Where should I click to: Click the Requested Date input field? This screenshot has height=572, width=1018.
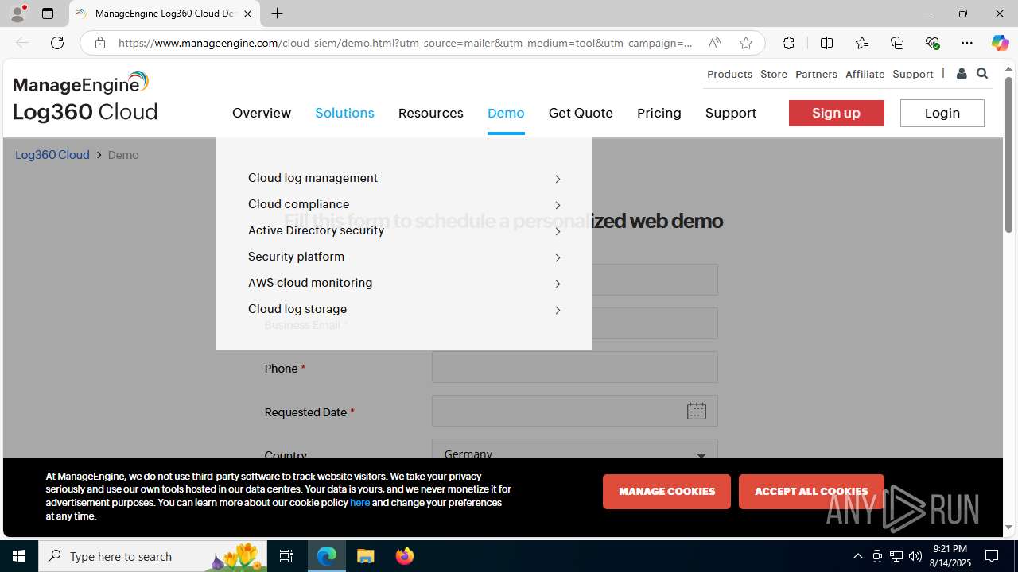click(x=575, y=411)
